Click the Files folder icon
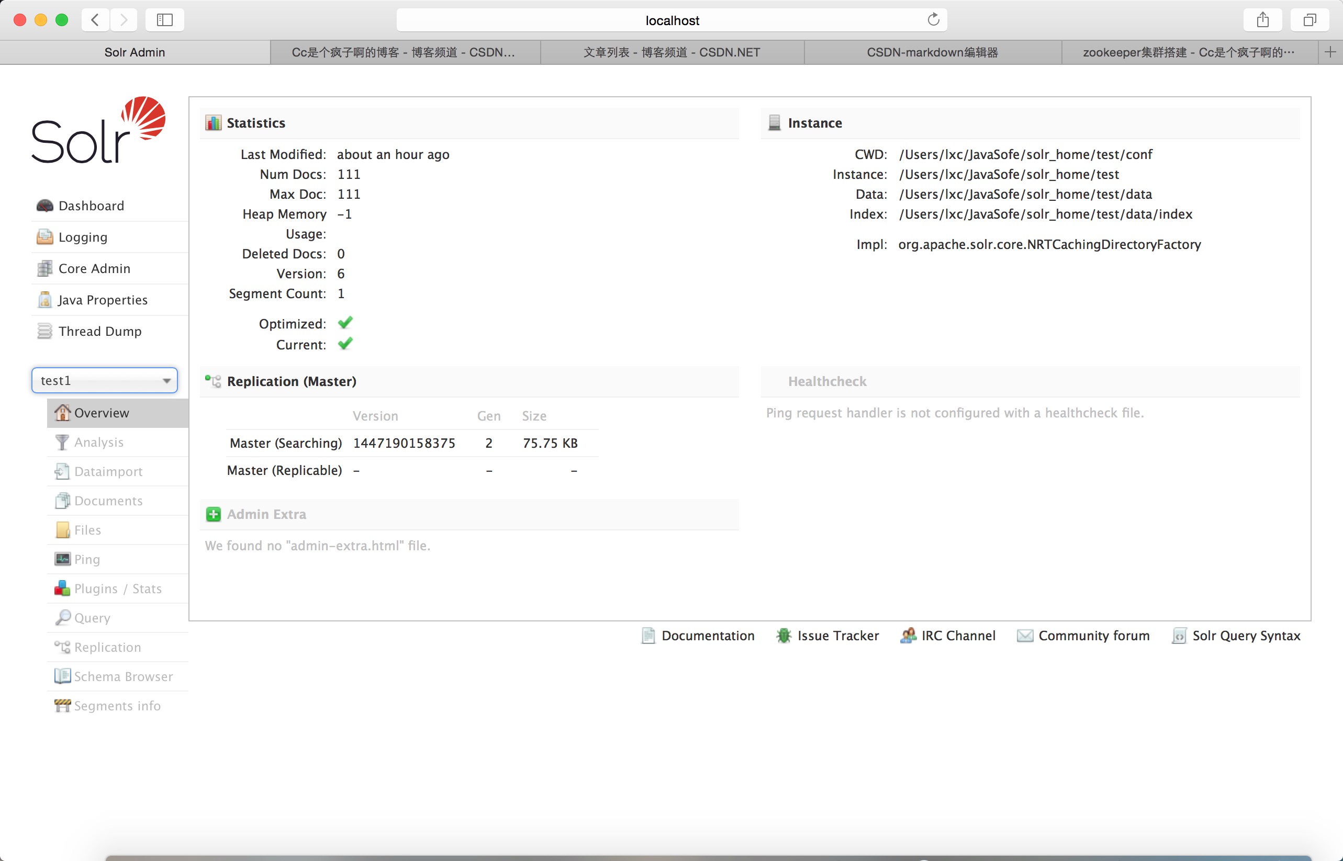The width and height of the screenshot is (1343, 861). point(63,530)
